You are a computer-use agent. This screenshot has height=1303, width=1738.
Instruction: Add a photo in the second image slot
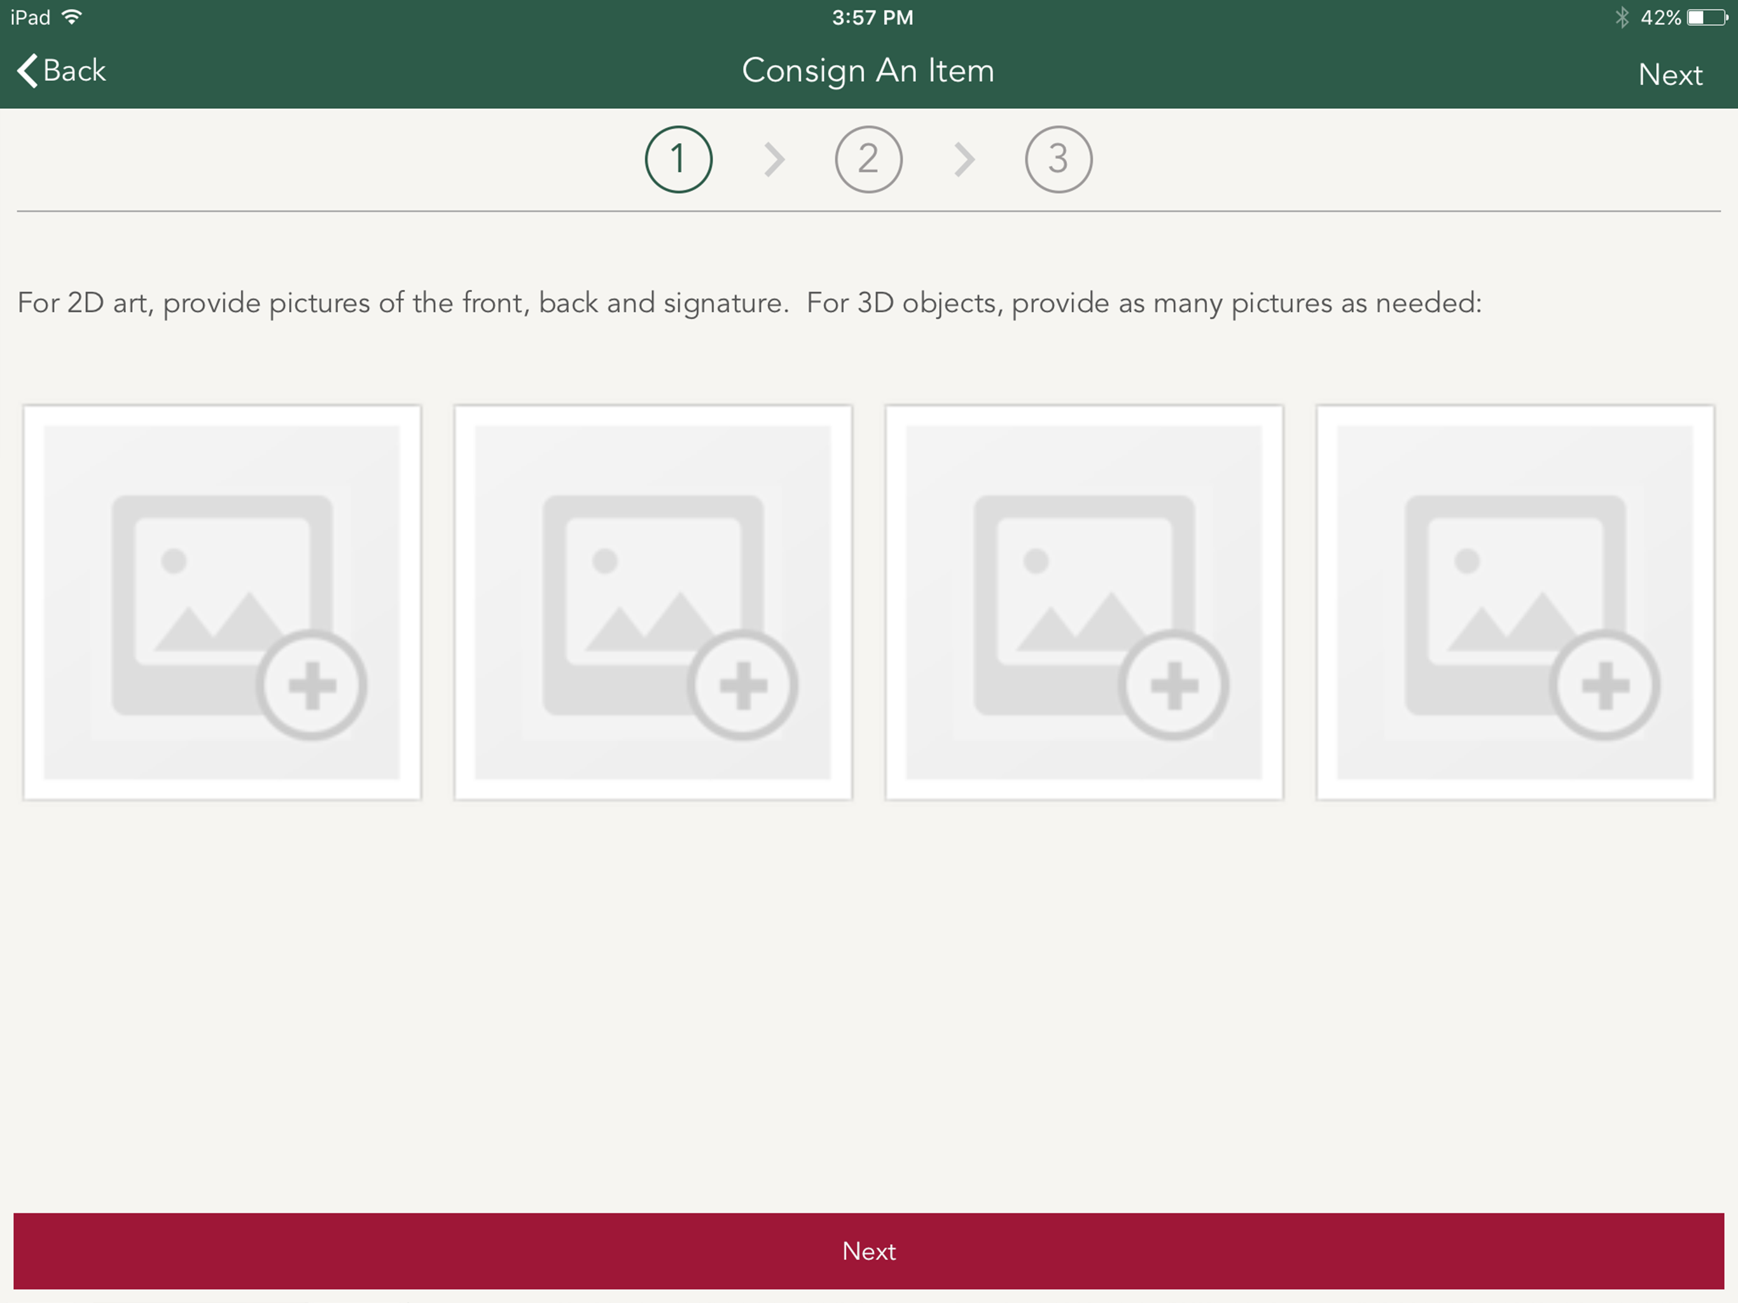pos(653,603)
